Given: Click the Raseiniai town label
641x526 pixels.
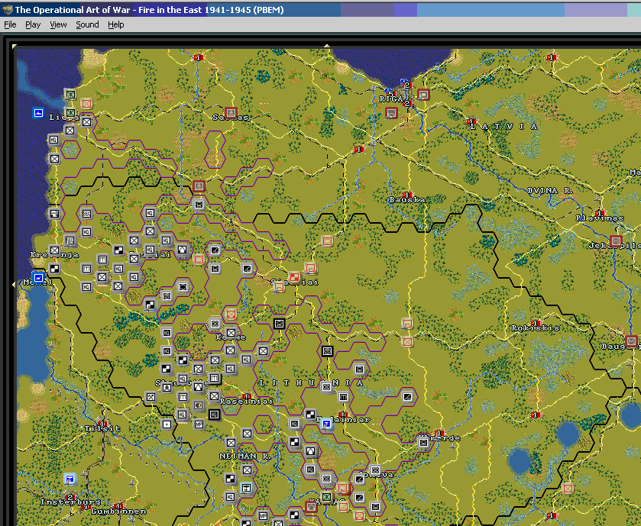Looking at the screenshot, I should [x=247, y=402].
